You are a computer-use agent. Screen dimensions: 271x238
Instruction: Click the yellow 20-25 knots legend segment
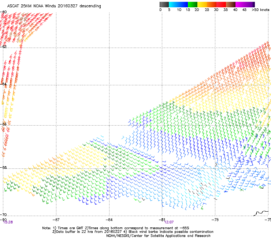pos(202,4)
